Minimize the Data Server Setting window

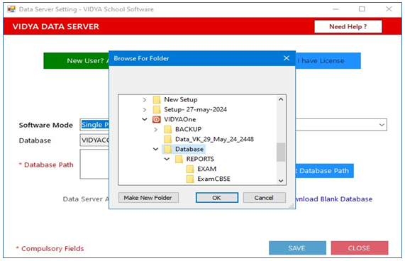click(x=335, y=9)
